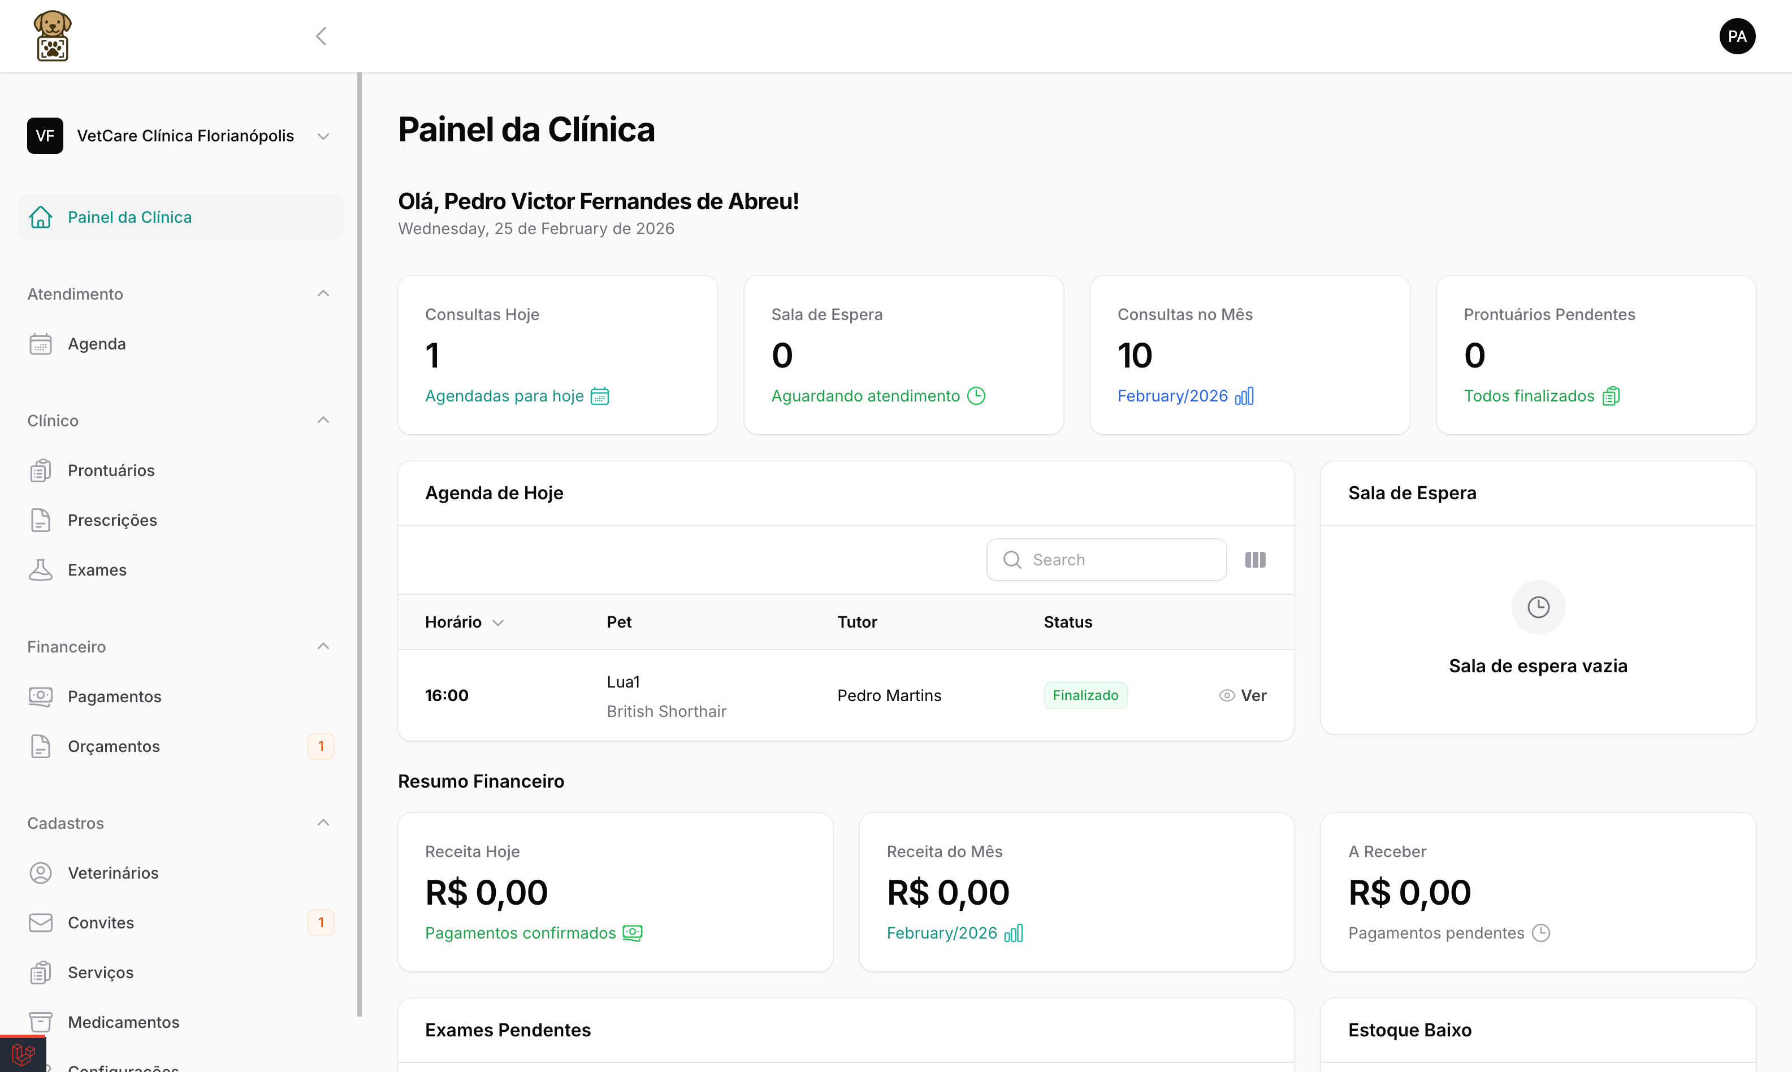Screen dimensions: 1792x1072
Task: Collapse the Cadastros sidebar section
Action: (x=323, y=823)
